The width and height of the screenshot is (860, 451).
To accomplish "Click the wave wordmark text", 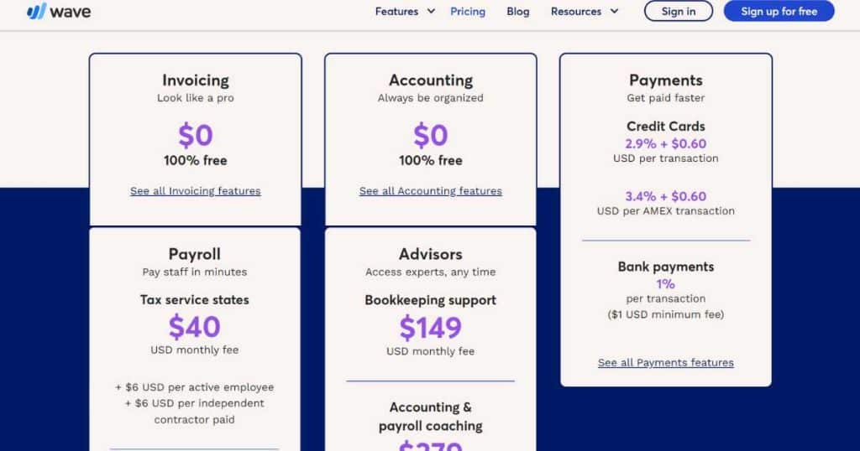I will click(x=71, y=12).
